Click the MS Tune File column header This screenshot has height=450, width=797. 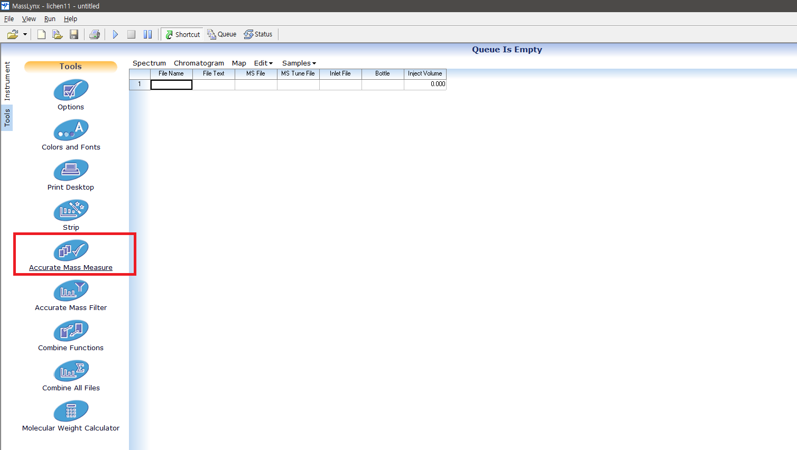298,74
